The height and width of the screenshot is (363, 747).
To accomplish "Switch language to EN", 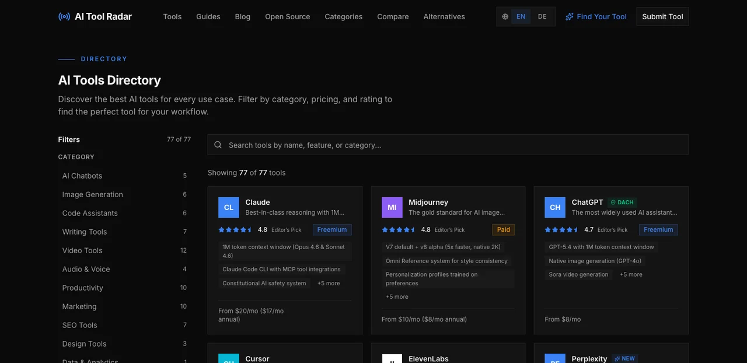I will click(x=521, y=16).
